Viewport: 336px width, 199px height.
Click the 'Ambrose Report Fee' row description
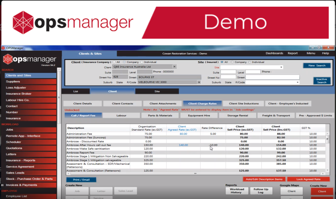tap(80, 153)
